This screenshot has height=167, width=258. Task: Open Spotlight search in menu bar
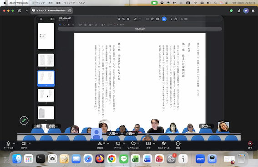[x=215, y=3]
